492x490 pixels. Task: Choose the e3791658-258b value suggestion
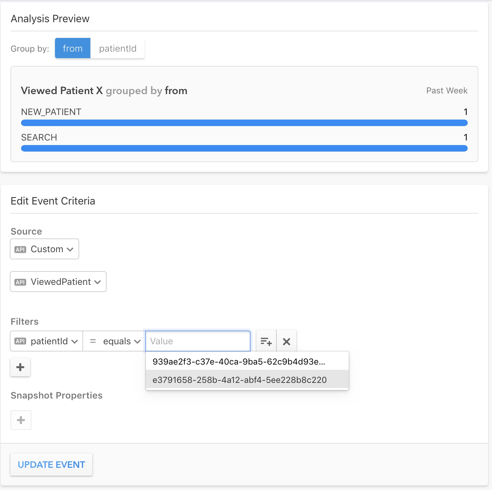point(239,380)
